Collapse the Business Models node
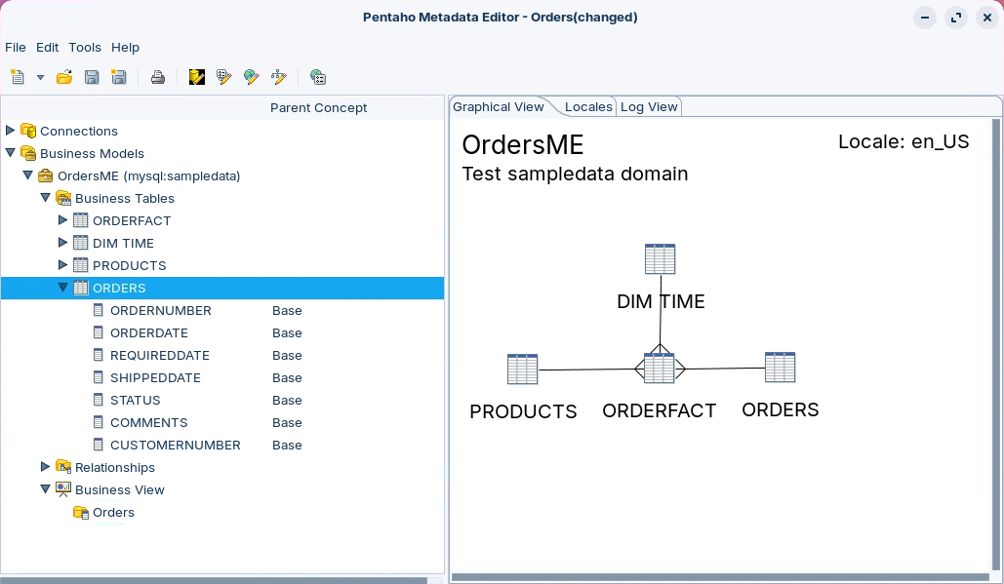This screenshot has height=584, width=1004. [11, 153]
